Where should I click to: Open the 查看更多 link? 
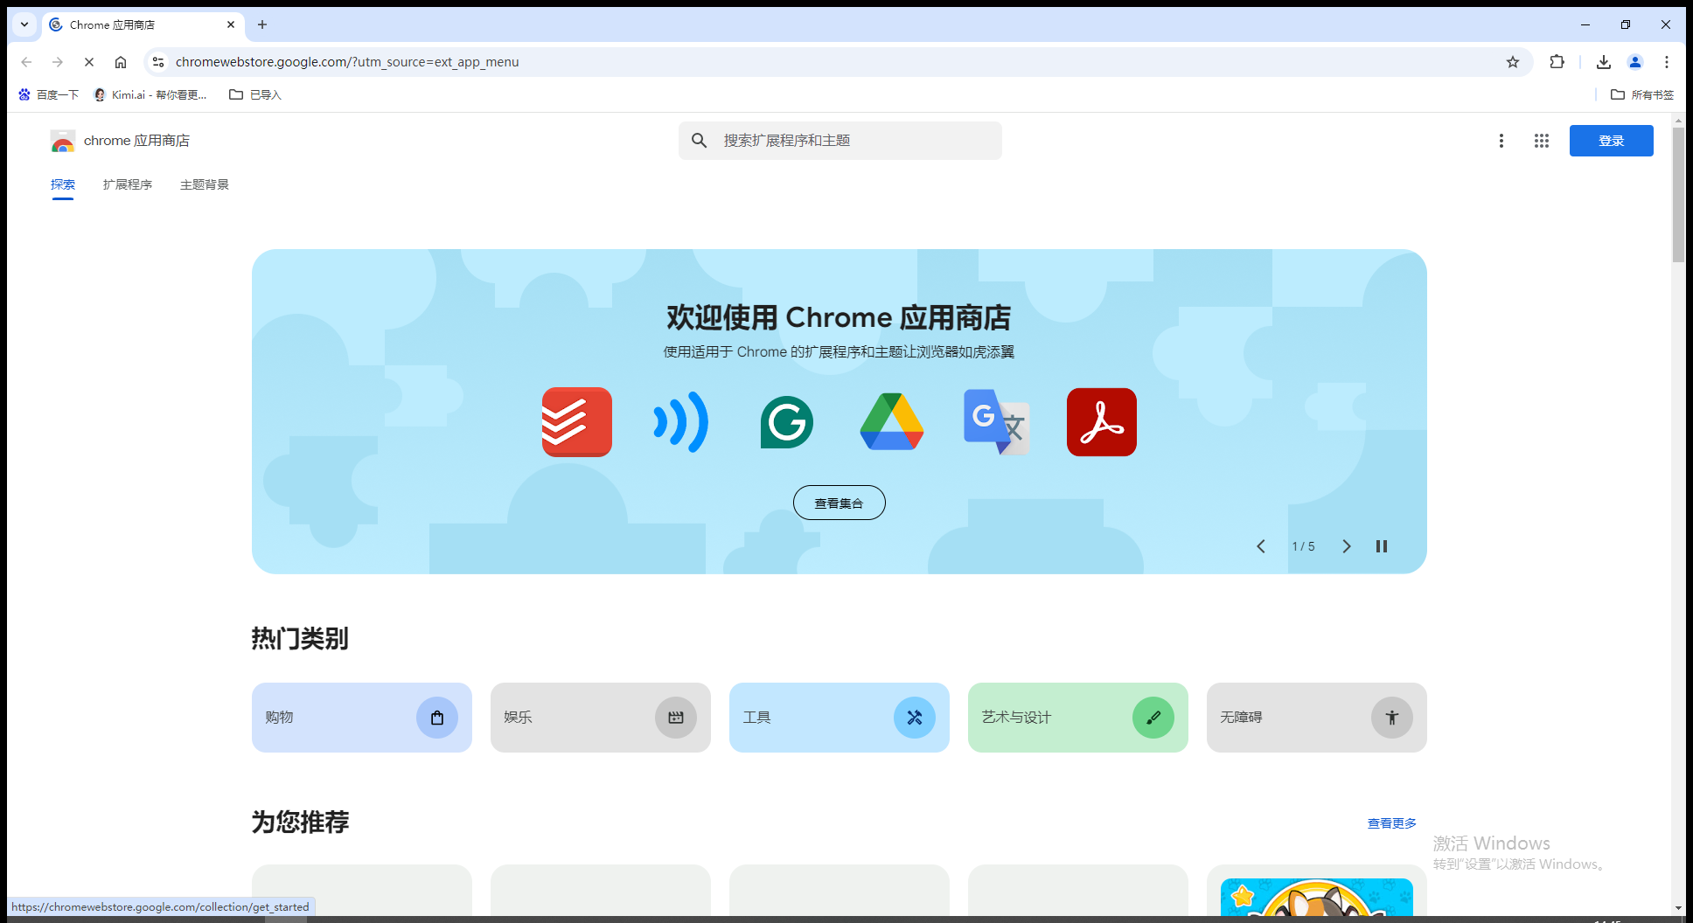pyautogui.click(x=1392, y=823)
